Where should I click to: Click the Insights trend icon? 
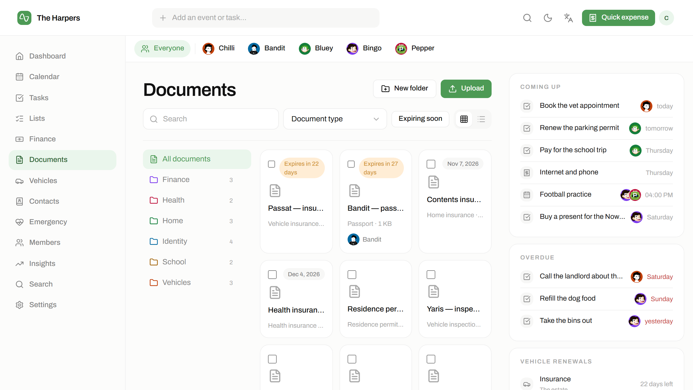(19, 264)
